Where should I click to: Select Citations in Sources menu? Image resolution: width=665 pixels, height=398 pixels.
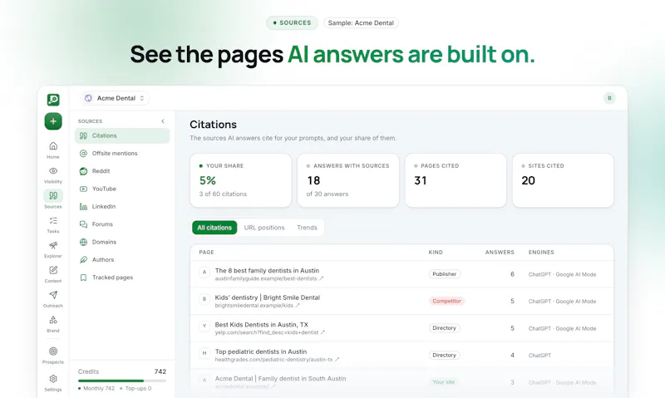[x=122, y=135]
